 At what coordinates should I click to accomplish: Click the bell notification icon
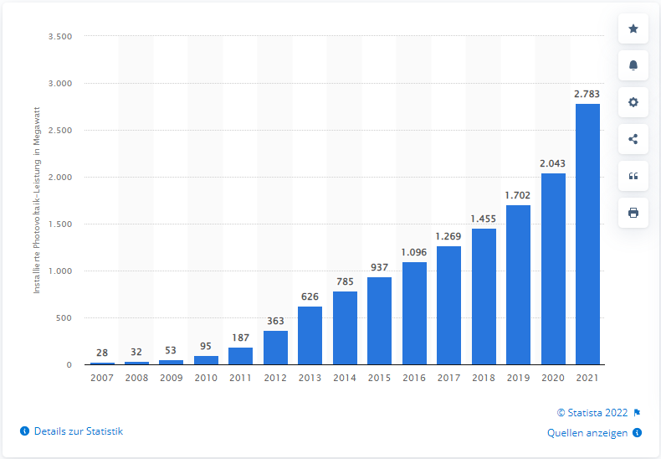[633, 65]
